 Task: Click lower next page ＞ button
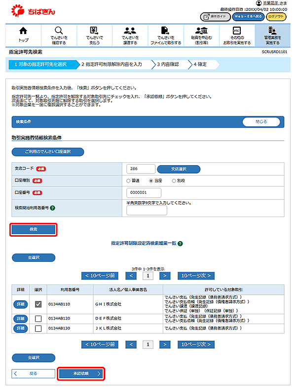coord(165,345)
